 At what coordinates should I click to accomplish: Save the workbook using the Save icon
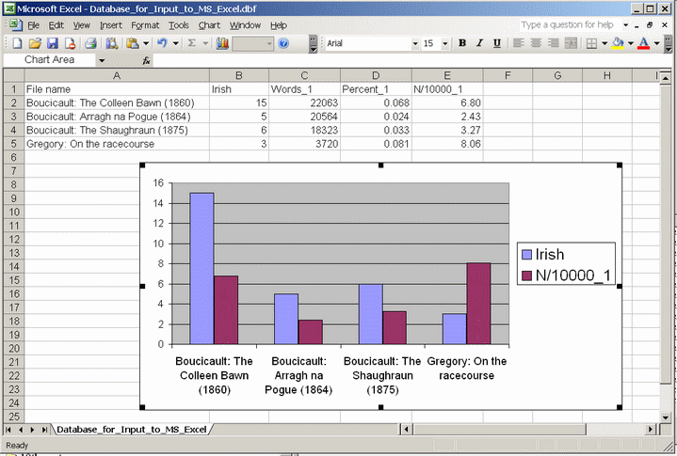pos(53,43)
